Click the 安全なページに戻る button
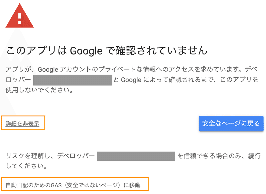This screenshot has width=266, height=194. tap(231, 123)
